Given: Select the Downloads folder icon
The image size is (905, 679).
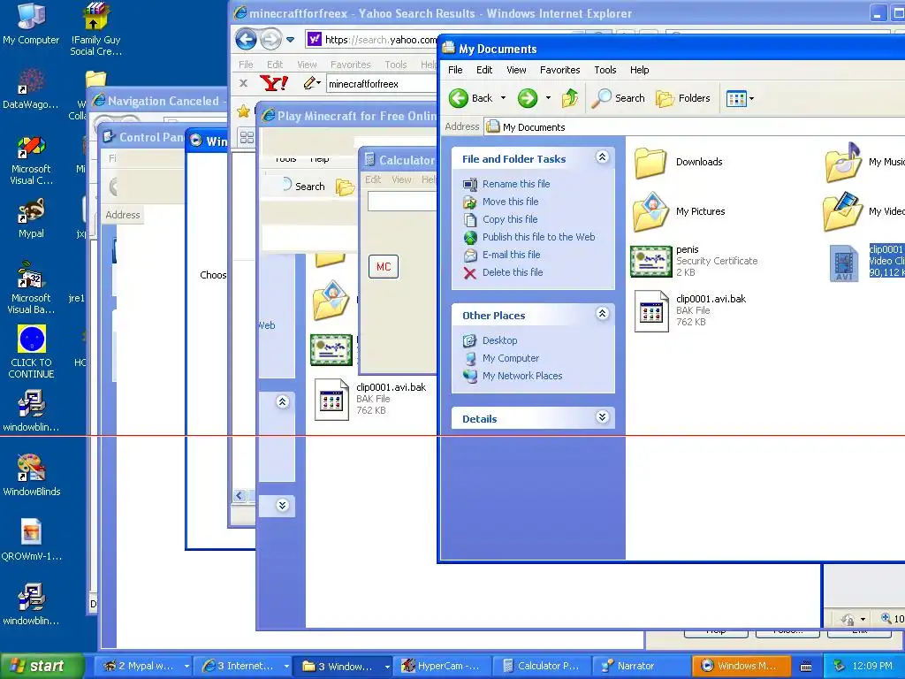Looking at the screenshot, I should (650, 163).
